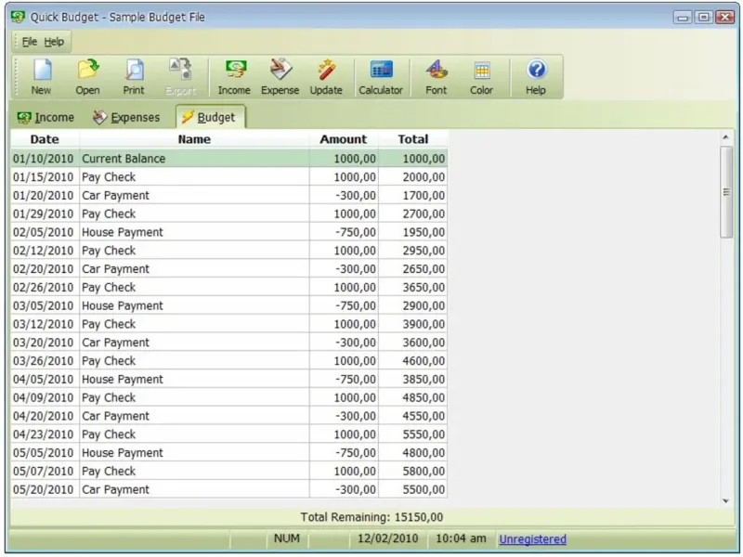Click the Amount column header
Screen dimensions: 743x557
[344, 139]
